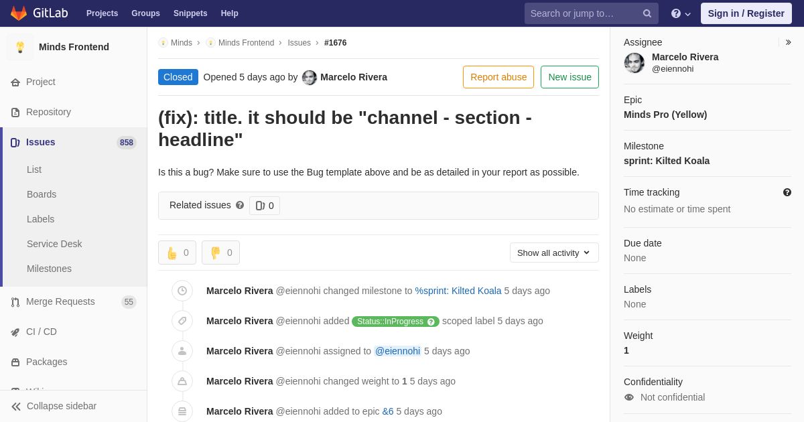Click Related issues help question icon
This screenshot has height=422, width=804.
[240, 205]
